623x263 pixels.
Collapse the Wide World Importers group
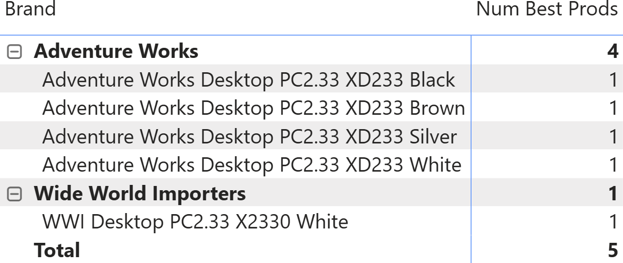(x=15, y=194)
